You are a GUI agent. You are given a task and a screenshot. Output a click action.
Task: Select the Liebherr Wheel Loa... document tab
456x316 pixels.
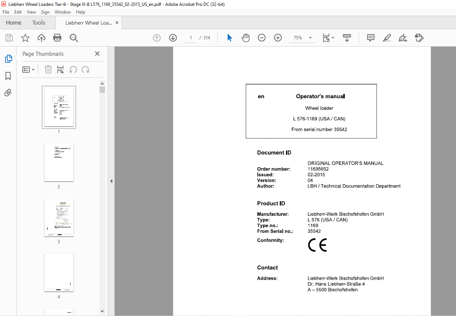[x=88, y=23]
